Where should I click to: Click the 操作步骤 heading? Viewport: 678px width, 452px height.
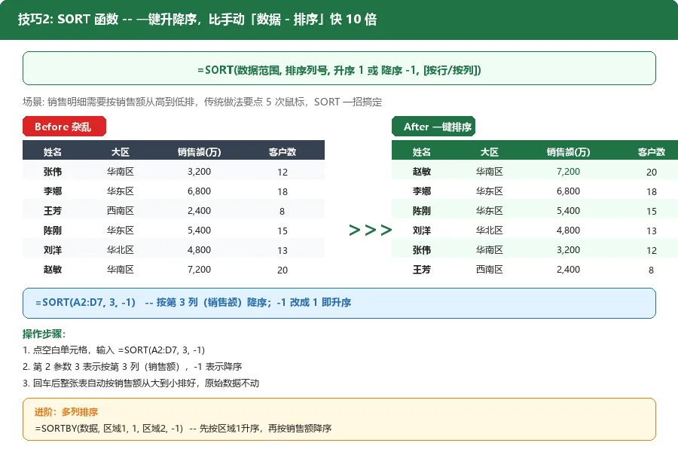coord(44,334)
